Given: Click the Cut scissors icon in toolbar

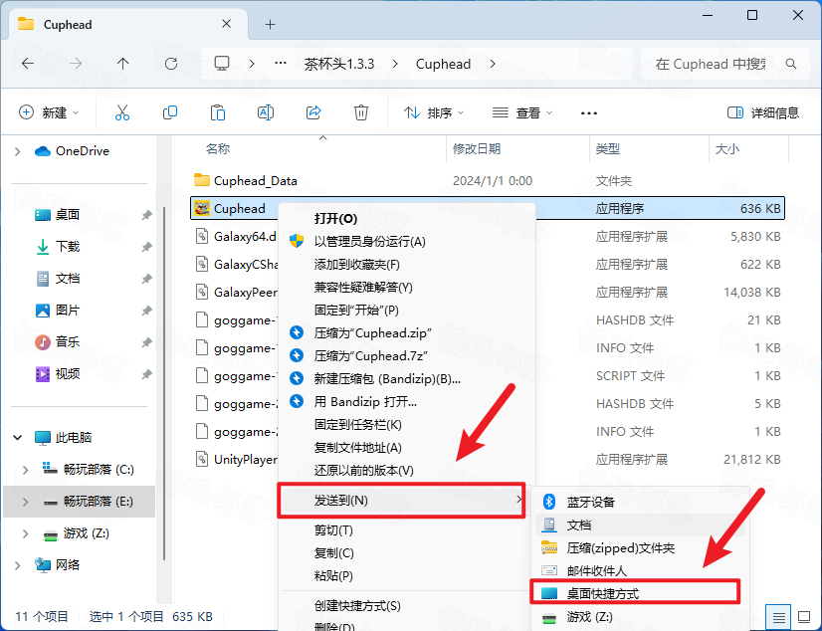Looking at the screenshot, I should click(122, 112).
